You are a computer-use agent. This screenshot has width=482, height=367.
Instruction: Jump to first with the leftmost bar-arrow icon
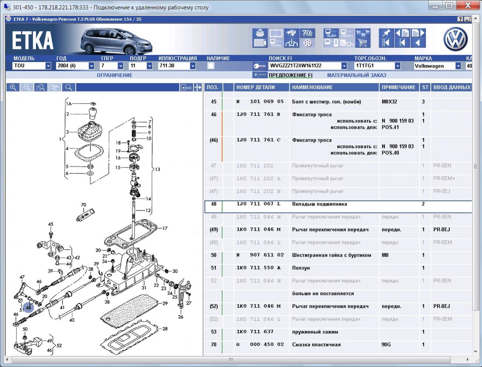tap(386, 43)
